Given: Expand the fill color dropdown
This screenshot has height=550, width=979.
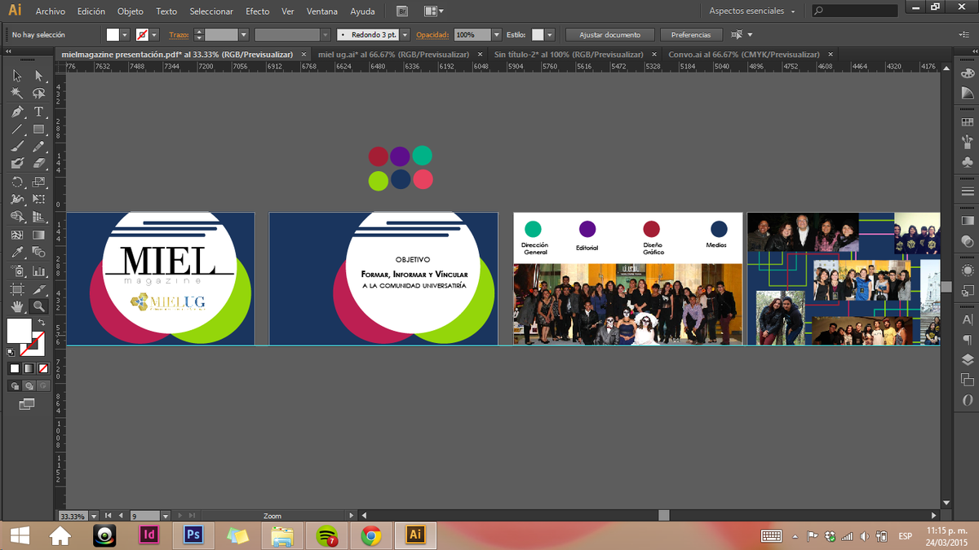Looking at the screenshot, I should pos(125,35).
